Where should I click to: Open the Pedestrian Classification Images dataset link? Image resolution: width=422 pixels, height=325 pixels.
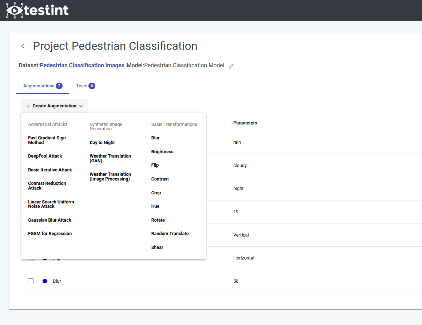(x=82, y=66)
